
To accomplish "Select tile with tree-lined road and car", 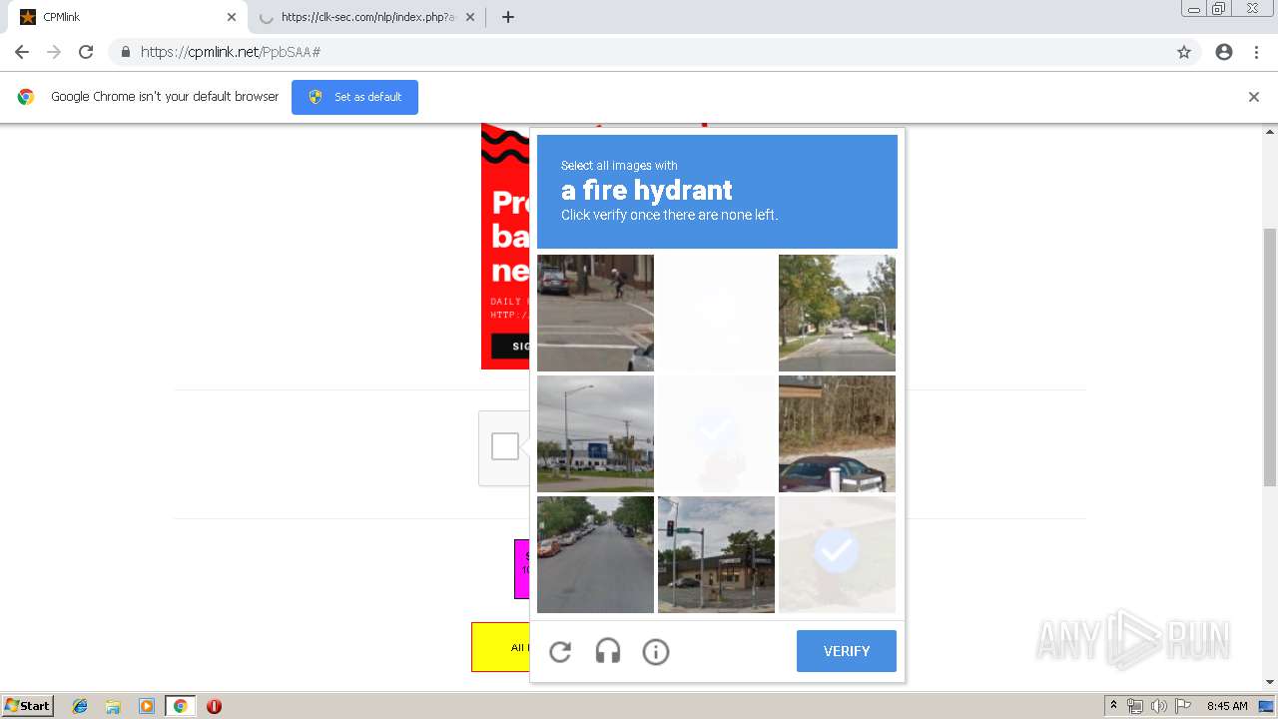I will coord(837,313).
